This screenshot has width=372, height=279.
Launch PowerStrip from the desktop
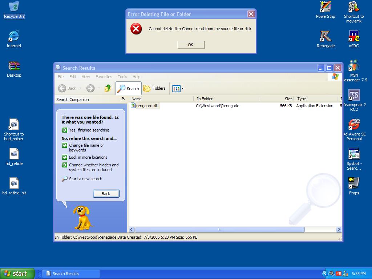point(325,7)
